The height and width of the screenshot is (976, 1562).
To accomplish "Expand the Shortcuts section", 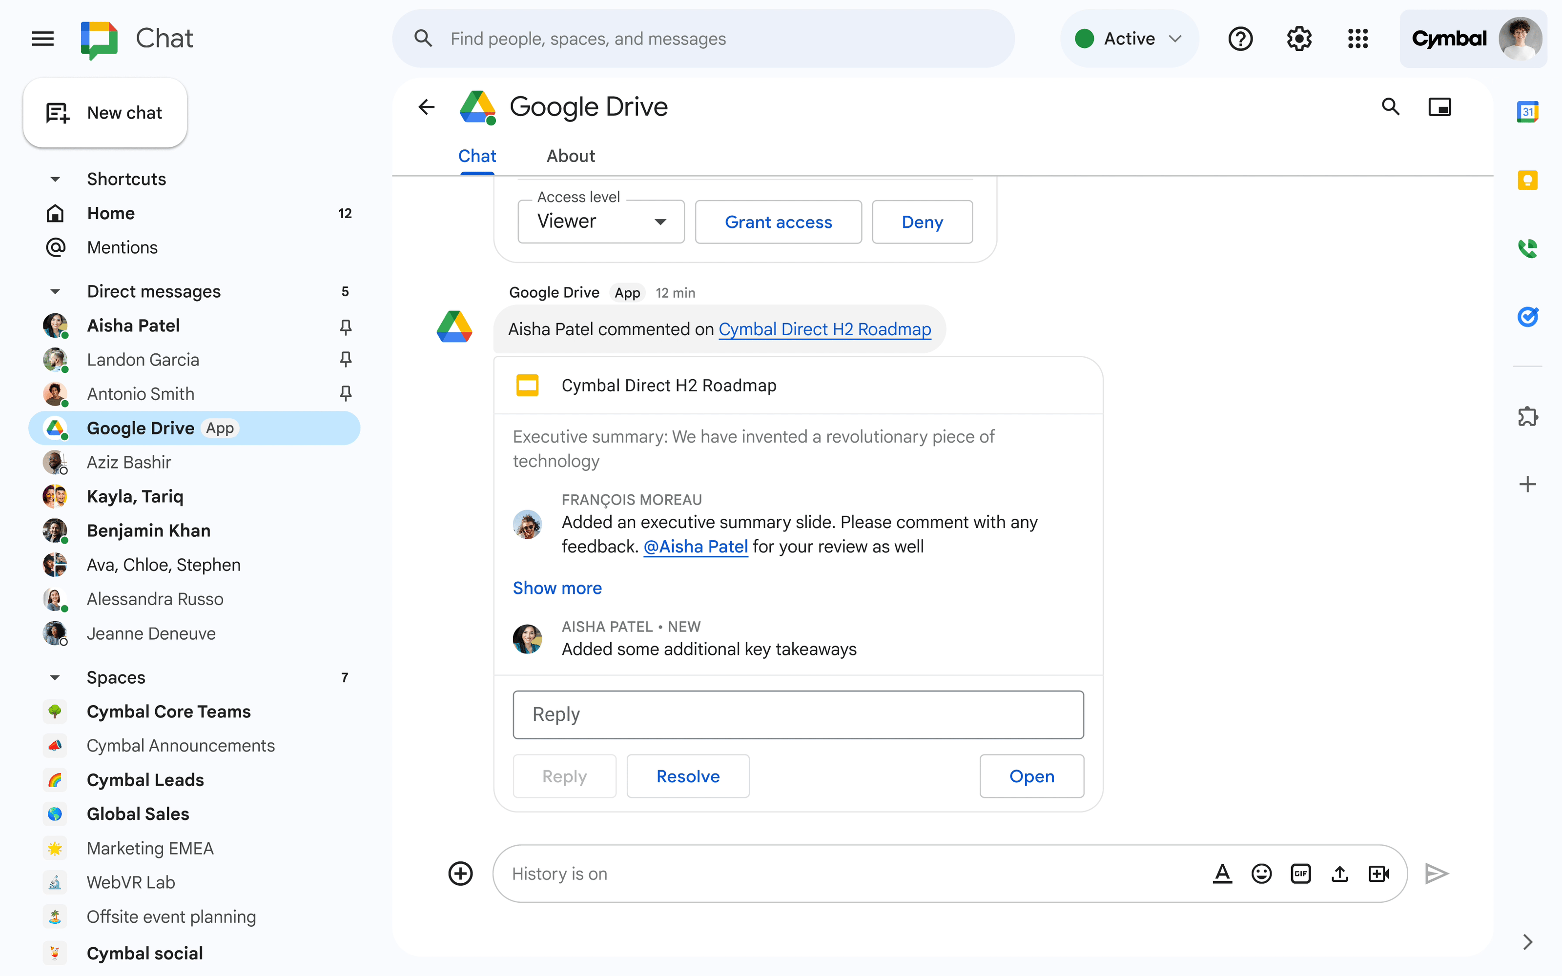I will tap(54, 179).
